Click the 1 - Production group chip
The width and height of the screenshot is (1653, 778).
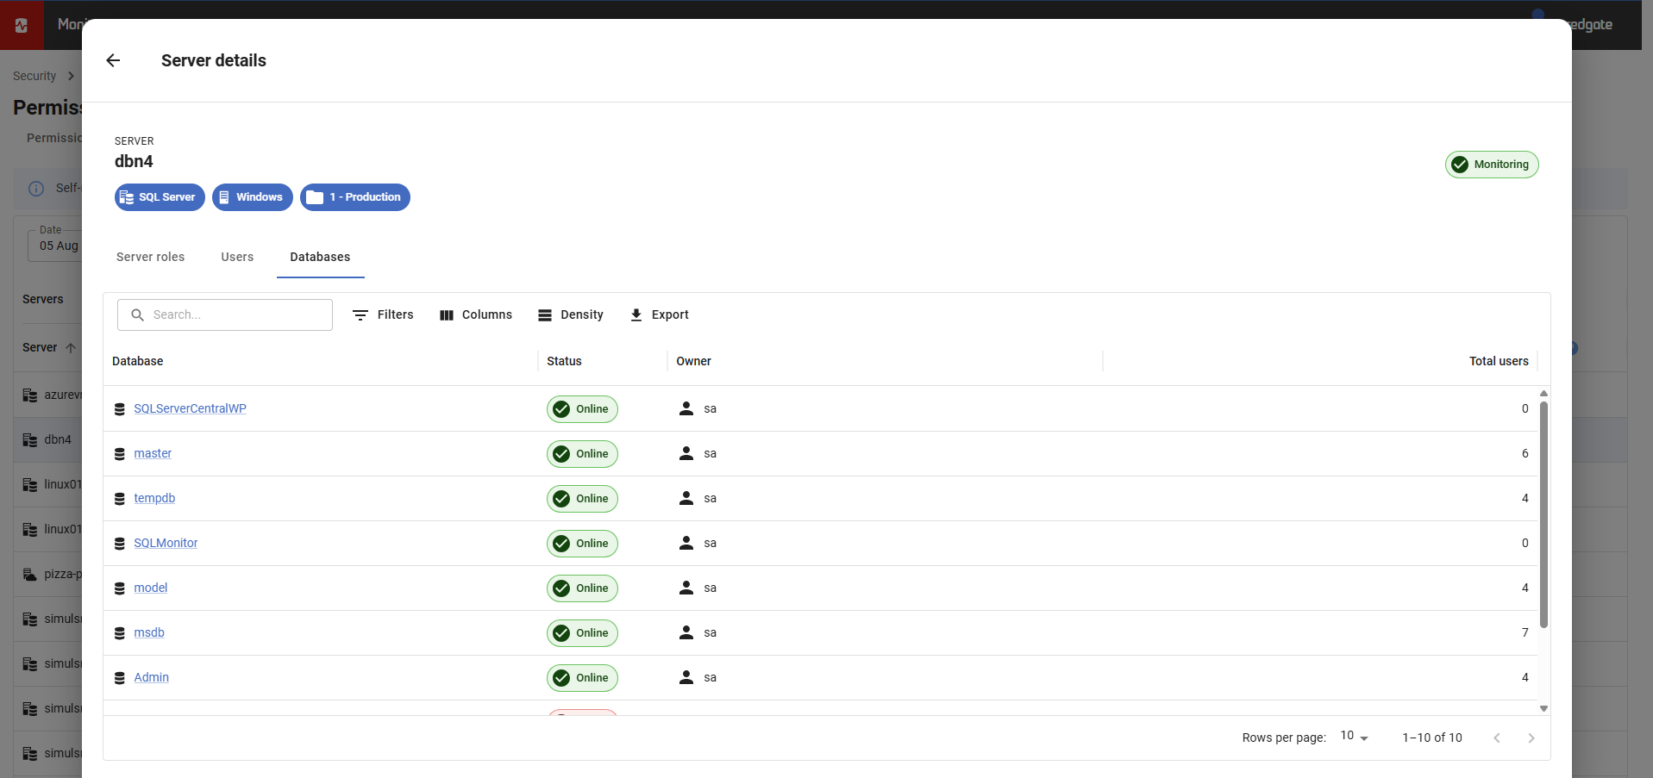355,197
